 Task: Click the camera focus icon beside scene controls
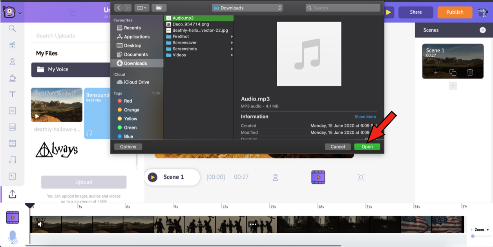pyautogui.click(x=361, y=177)
